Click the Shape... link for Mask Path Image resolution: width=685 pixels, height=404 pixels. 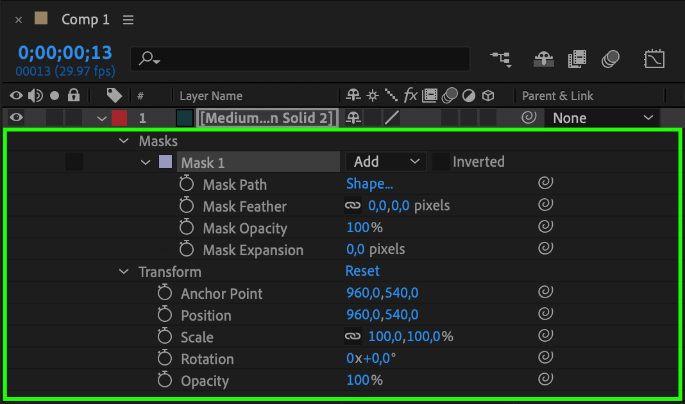(x=369, y=184)
